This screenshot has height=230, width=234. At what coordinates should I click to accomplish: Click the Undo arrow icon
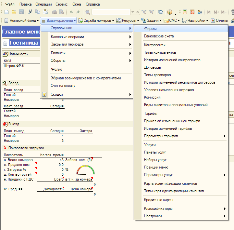pyautogui.click(x=71, y=12)
